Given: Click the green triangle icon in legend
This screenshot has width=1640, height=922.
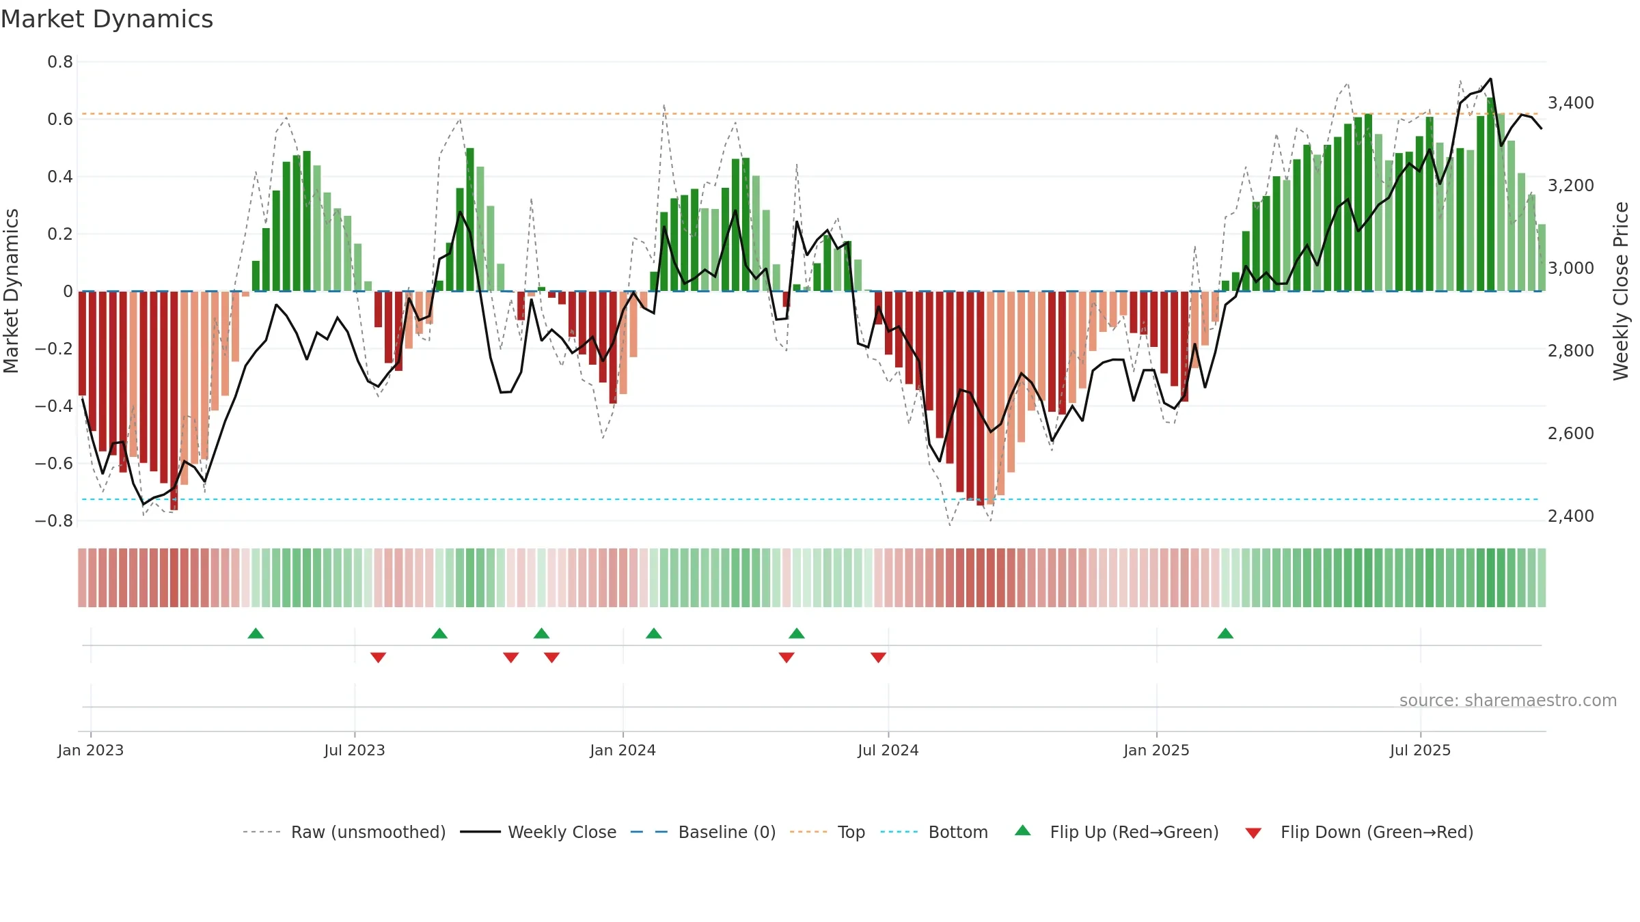Looking at the screenshot, I should (x=1023, y=830).
